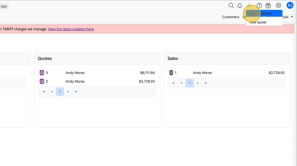Screen dimensions: 297x166
Task: Follow the "View the latest updates here" link
Action: (x=71, y=29)
